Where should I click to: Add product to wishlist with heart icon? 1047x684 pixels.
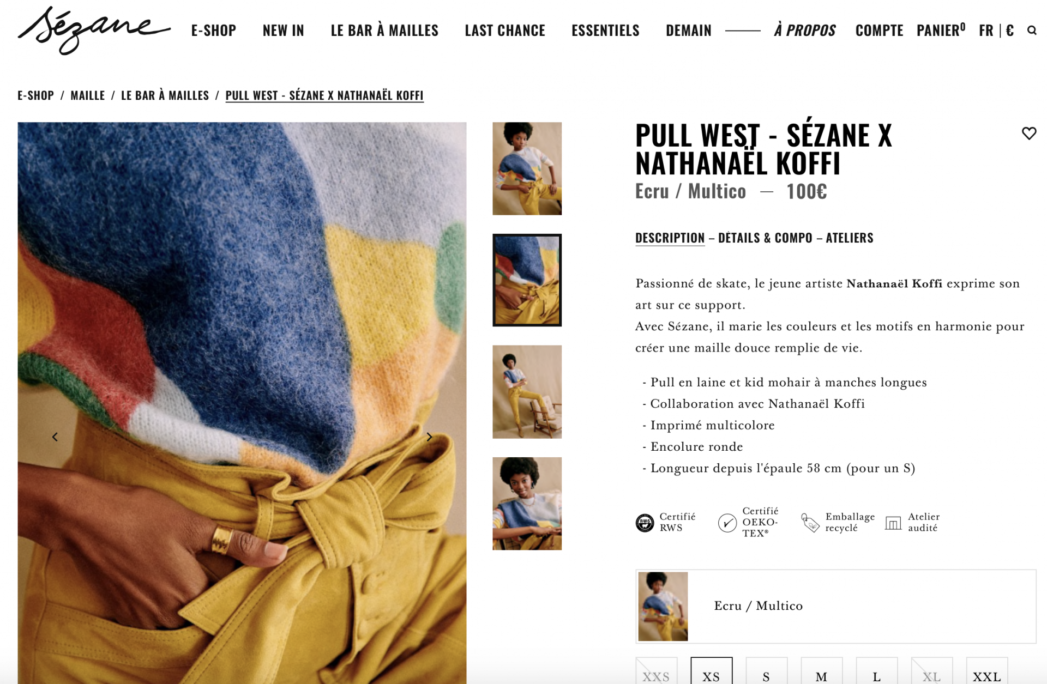[x=1028, y=134]
